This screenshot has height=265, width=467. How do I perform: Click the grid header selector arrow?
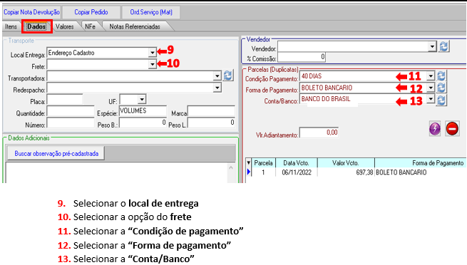pyautogui.click(x=248, y=162)
